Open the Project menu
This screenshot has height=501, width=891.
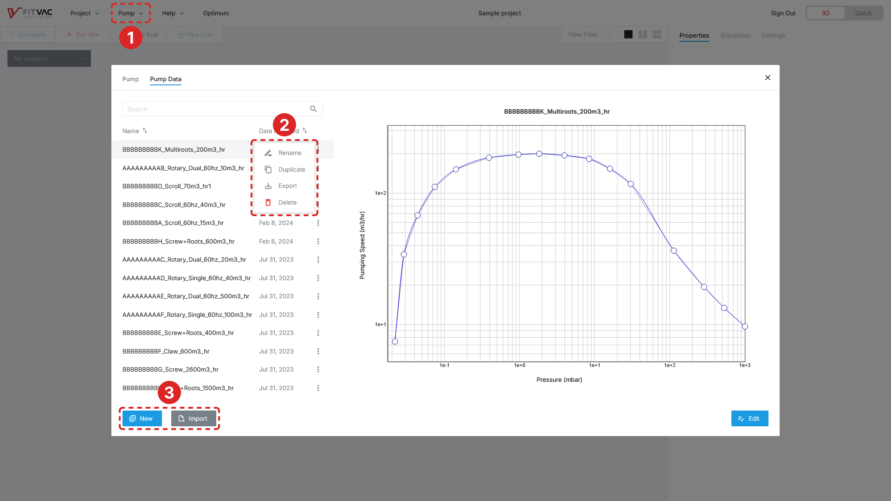click(x=84, y=13)
